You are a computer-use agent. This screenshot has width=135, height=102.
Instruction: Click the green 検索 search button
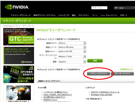(95, 61)
